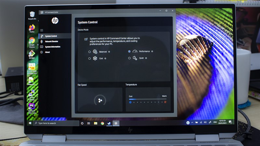Show info for Performance mode

(152, 52)
